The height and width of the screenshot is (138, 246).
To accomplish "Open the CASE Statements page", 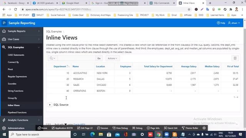I will [x=16, y=55].
